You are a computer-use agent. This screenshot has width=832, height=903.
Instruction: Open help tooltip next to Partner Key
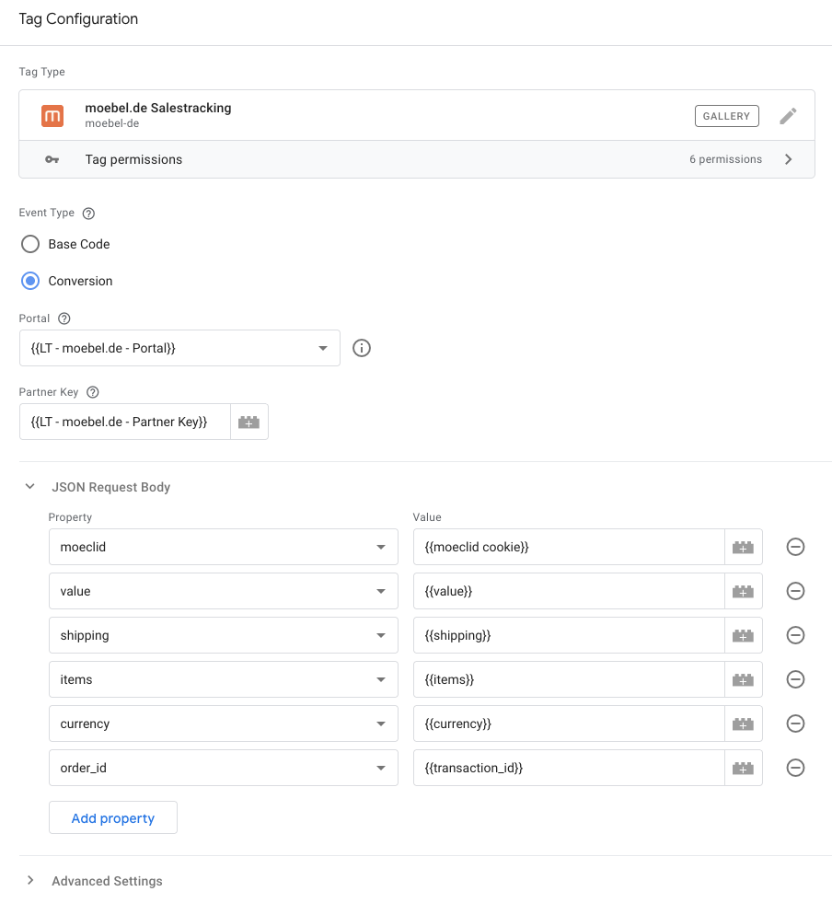pyautogui.click(x=92, y=392)
